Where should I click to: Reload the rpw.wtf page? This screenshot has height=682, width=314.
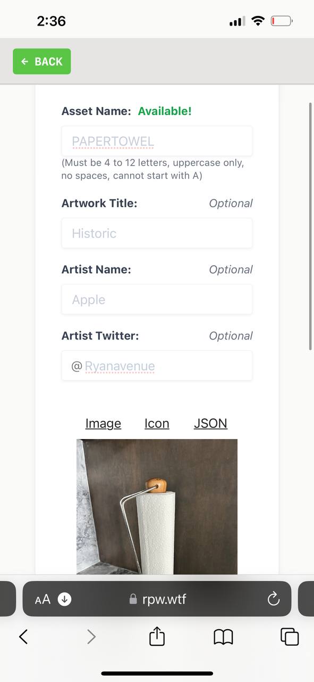click(x=274, y=599)
